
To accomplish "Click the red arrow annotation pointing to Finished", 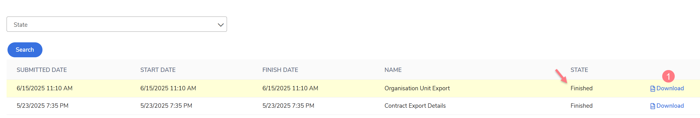I will 561,76.
